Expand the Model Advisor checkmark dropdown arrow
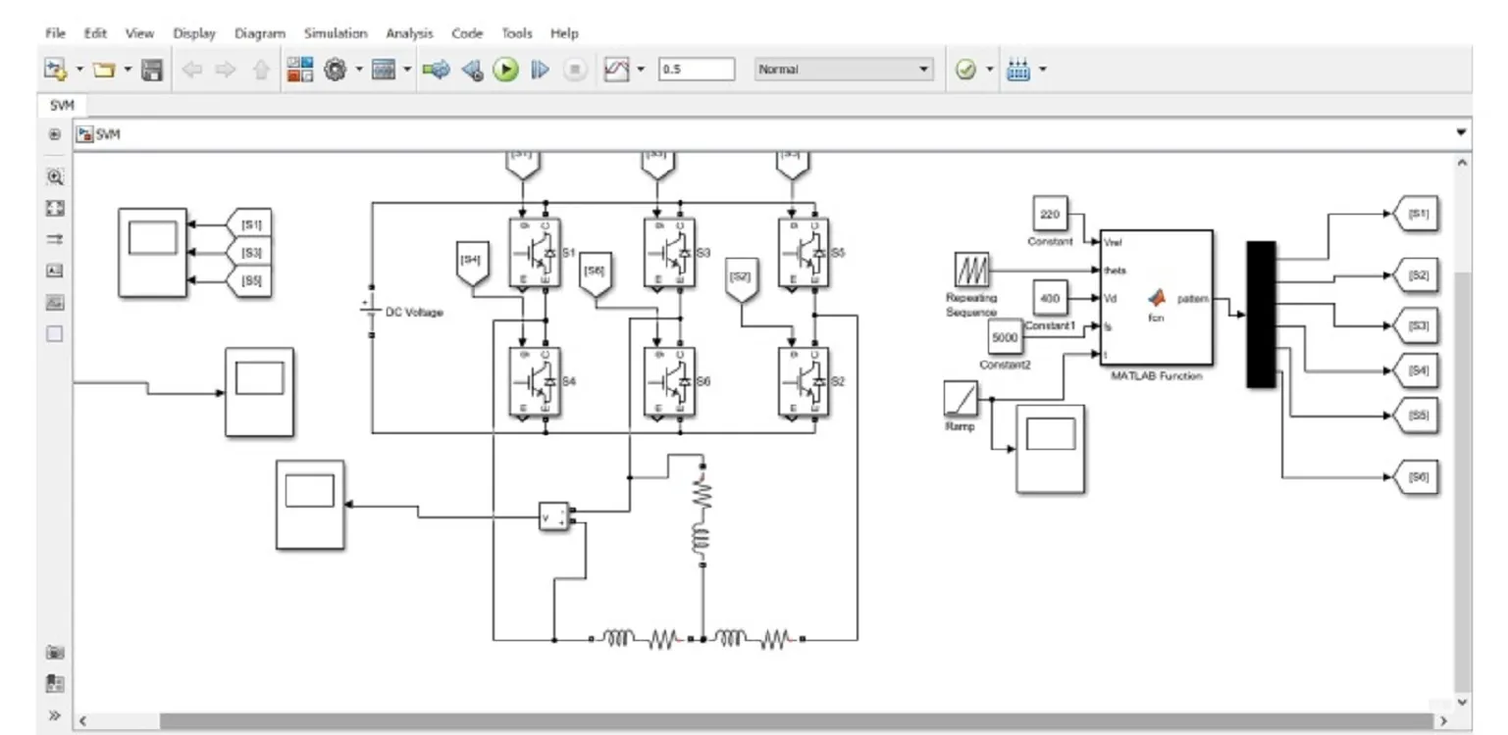1508x735 pixels. (989, 70)
